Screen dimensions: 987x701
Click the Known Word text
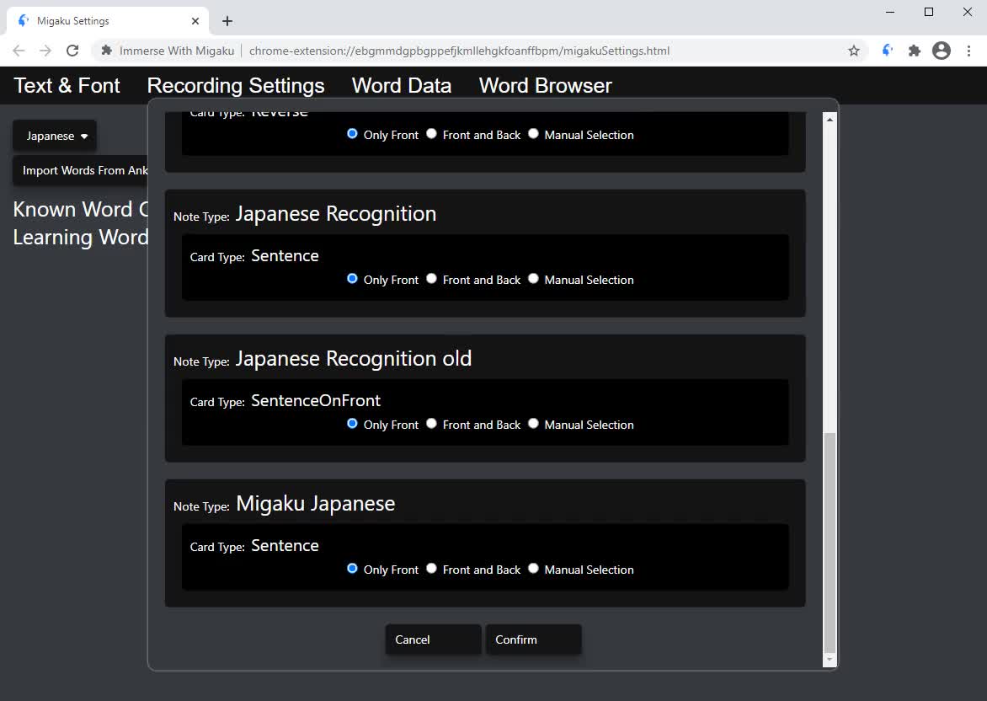click(81, 209)
